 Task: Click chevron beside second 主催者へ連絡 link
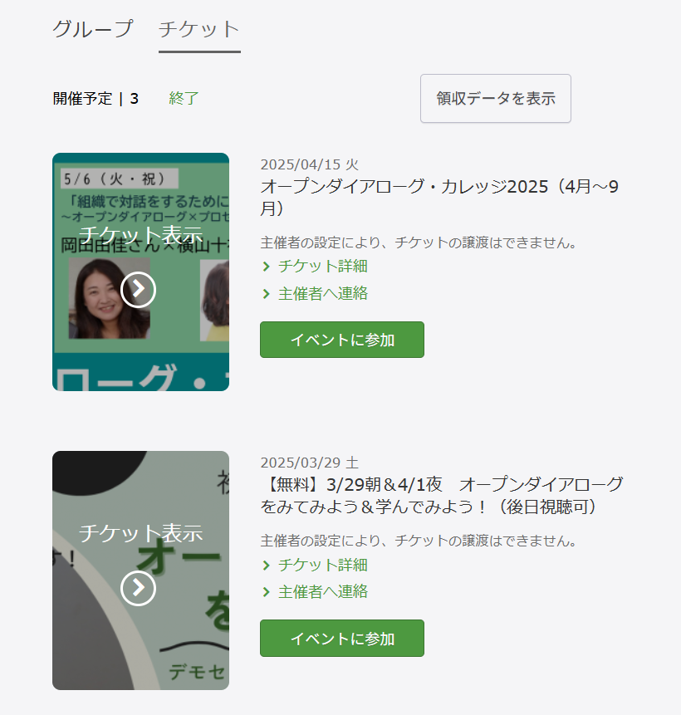267,592
